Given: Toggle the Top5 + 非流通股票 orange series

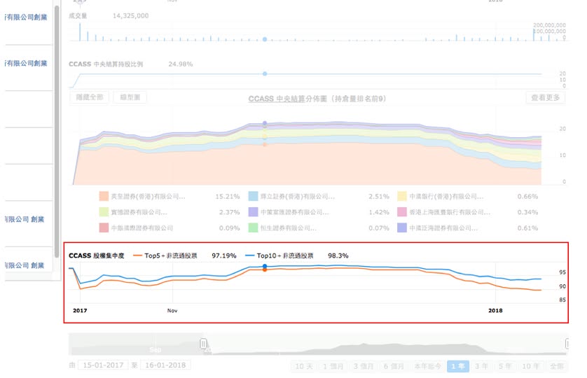Looking at the screenshot, I should pyautogui.click(x=165, y=255).
